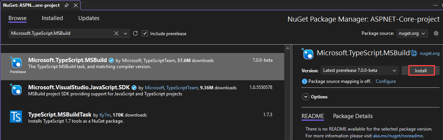Open the tab overflow ellipsis menu
This screenshot has width=443, height=140.
click(435, 5)
